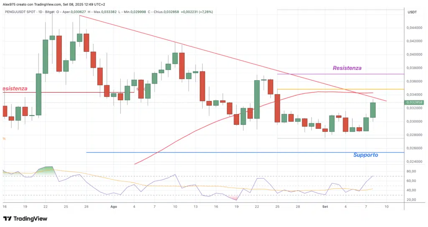
Task: Click the PENGUUSDT SPOT symbol title
Action: 22,12
